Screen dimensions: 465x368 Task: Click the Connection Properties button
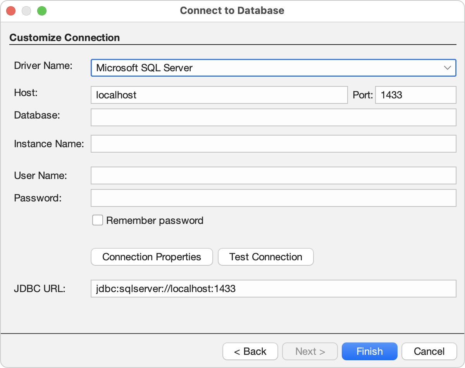pos(152,257)
